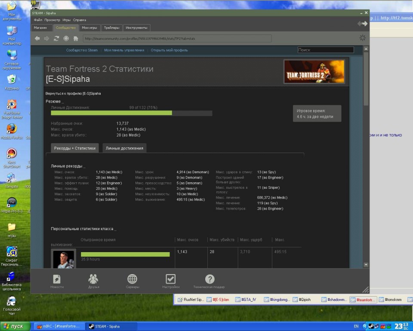This screenshot has width=413, height=331.
Task: Open the пуск Start button
Action: click(x=15, y=326)
